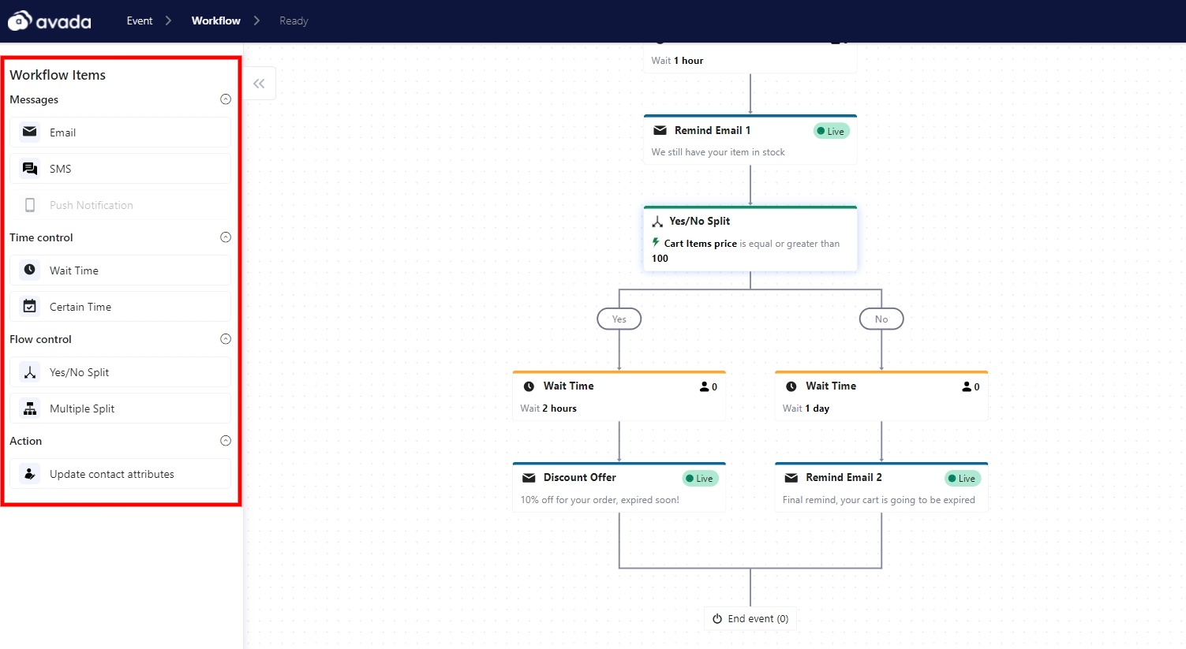The width and height of the screenshot is (1186, 649).
Task: Collapse the Messages section
Action: tap(226, 99)
